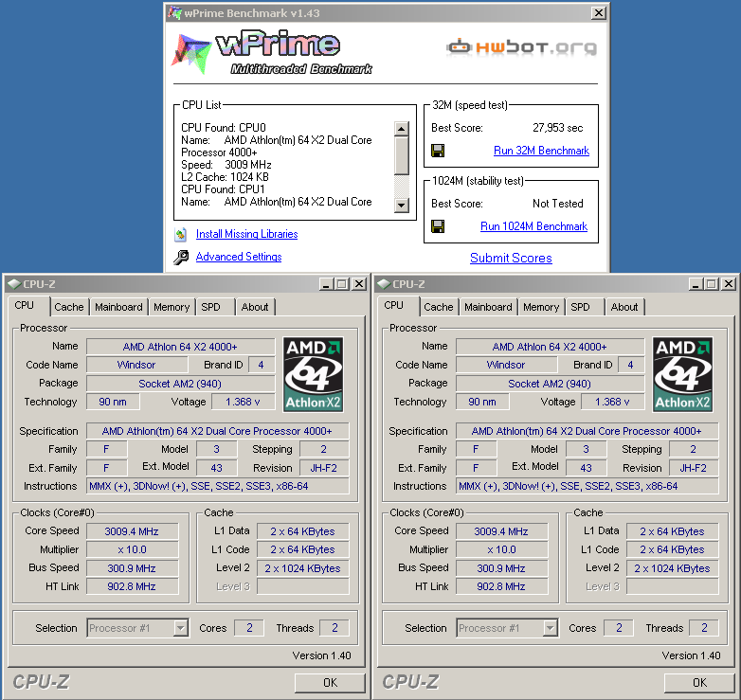This screenshot has width=741, height=700.
Task: Click Voltage 1.368 v field in left CPU-Z
Action: coord(243,402)
